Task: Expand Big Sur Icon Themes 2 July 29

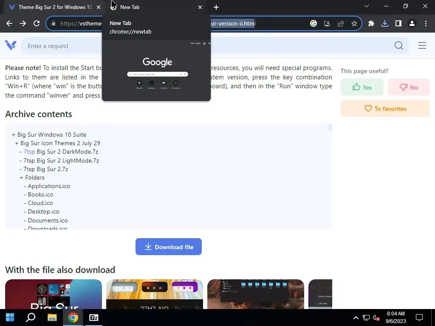Action: pos(57,143)
